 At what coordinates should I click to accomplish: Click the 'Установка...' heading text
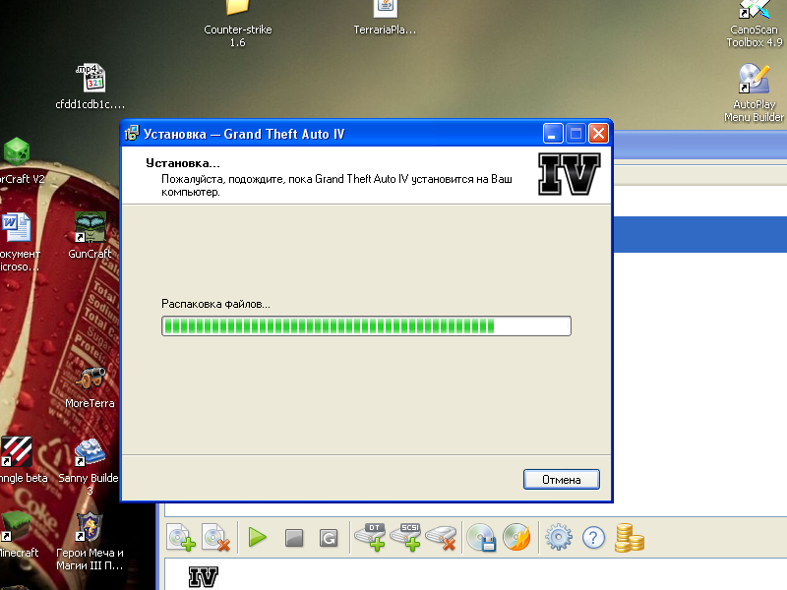tap(183, 163)
